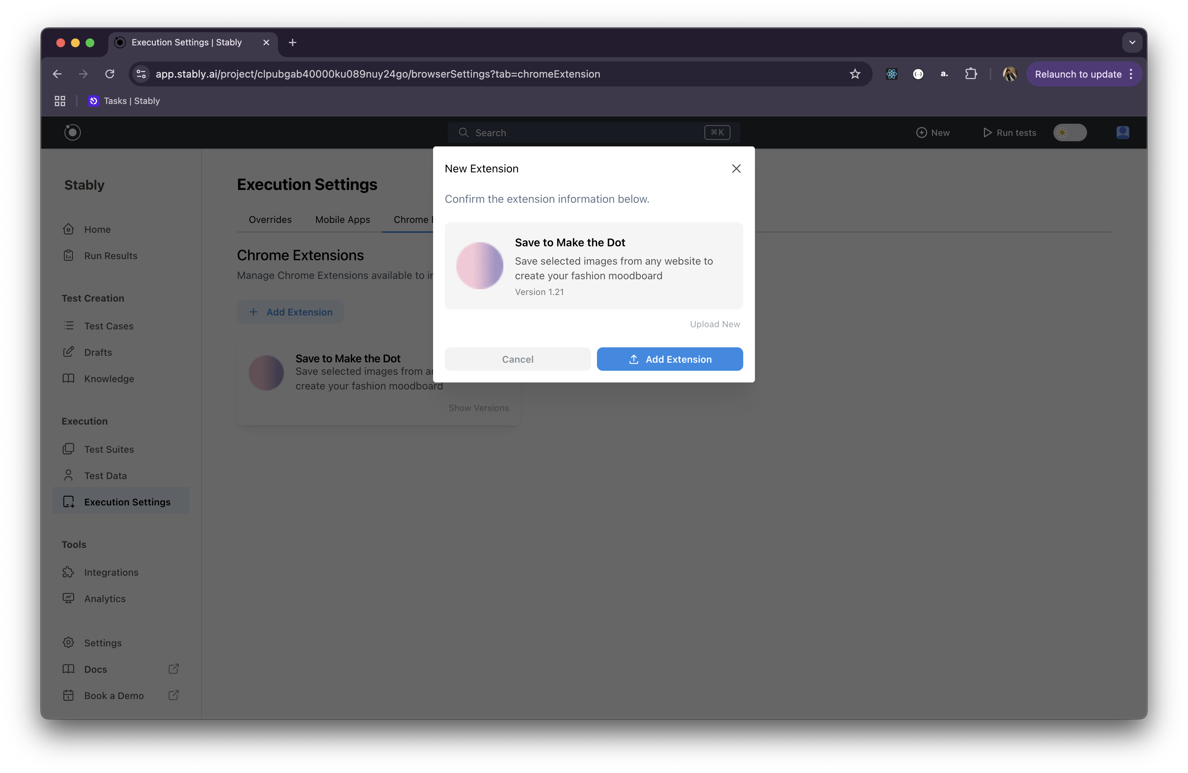Viewport: 1188px width, 773px height.
Task: Click the 'Version 1.21' text
Action: click(x=539, y=292)
